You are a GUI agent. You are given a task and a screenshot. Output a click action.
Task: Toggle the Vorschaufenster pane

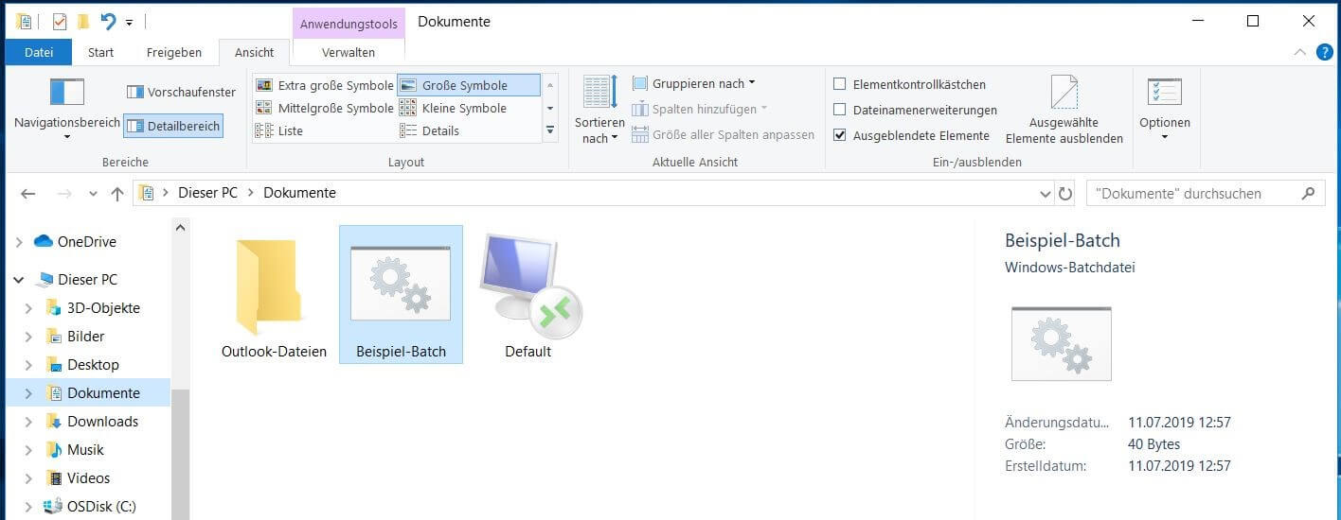[181, 92]
